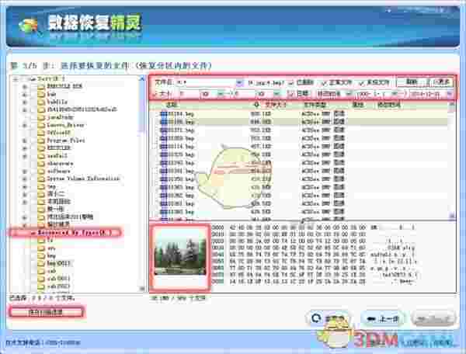Viewport: 466px width, 354px height.
Task: Open the System Volume Information folder
Action: (83, 179)
